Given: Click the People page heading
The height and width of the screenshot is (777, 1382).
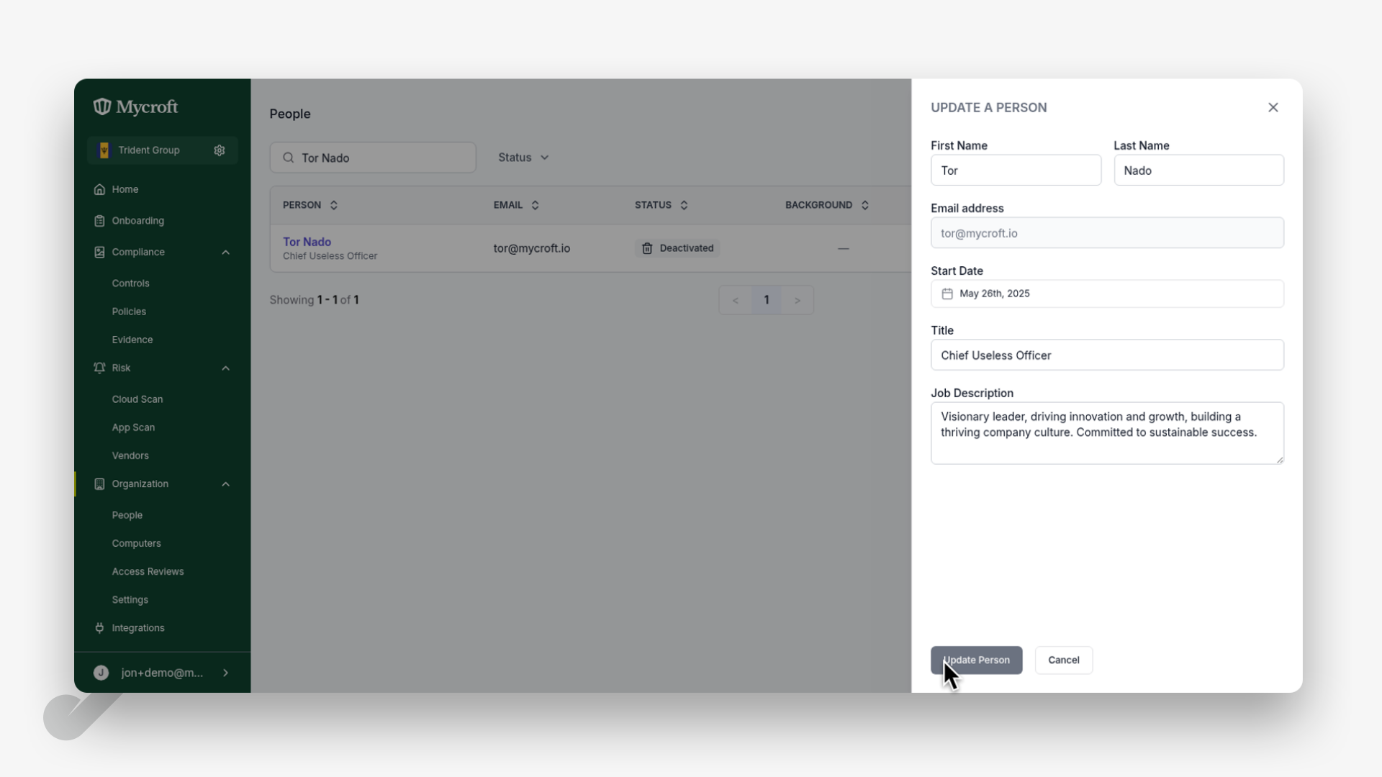Looking at the screenshot, I should coord(290,114).
